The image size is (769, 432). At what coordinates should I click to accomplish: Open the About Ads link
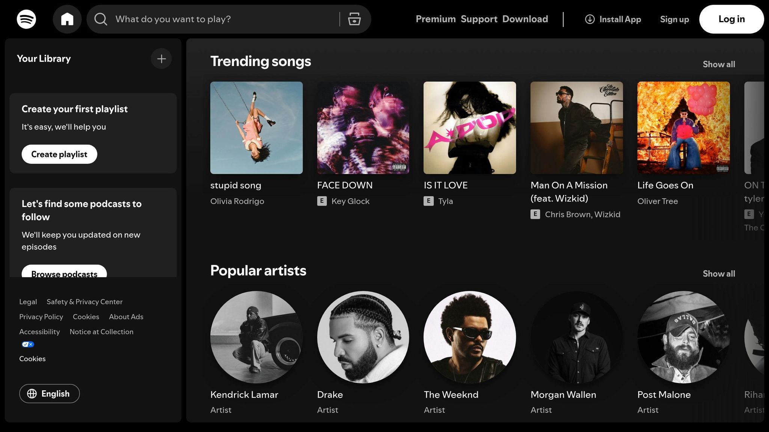tap(126, 316)
